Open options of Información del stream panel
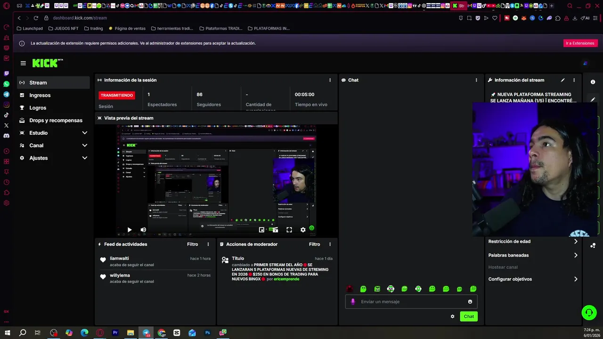Viewport: 603px width, 339px height. click(574, 80)
